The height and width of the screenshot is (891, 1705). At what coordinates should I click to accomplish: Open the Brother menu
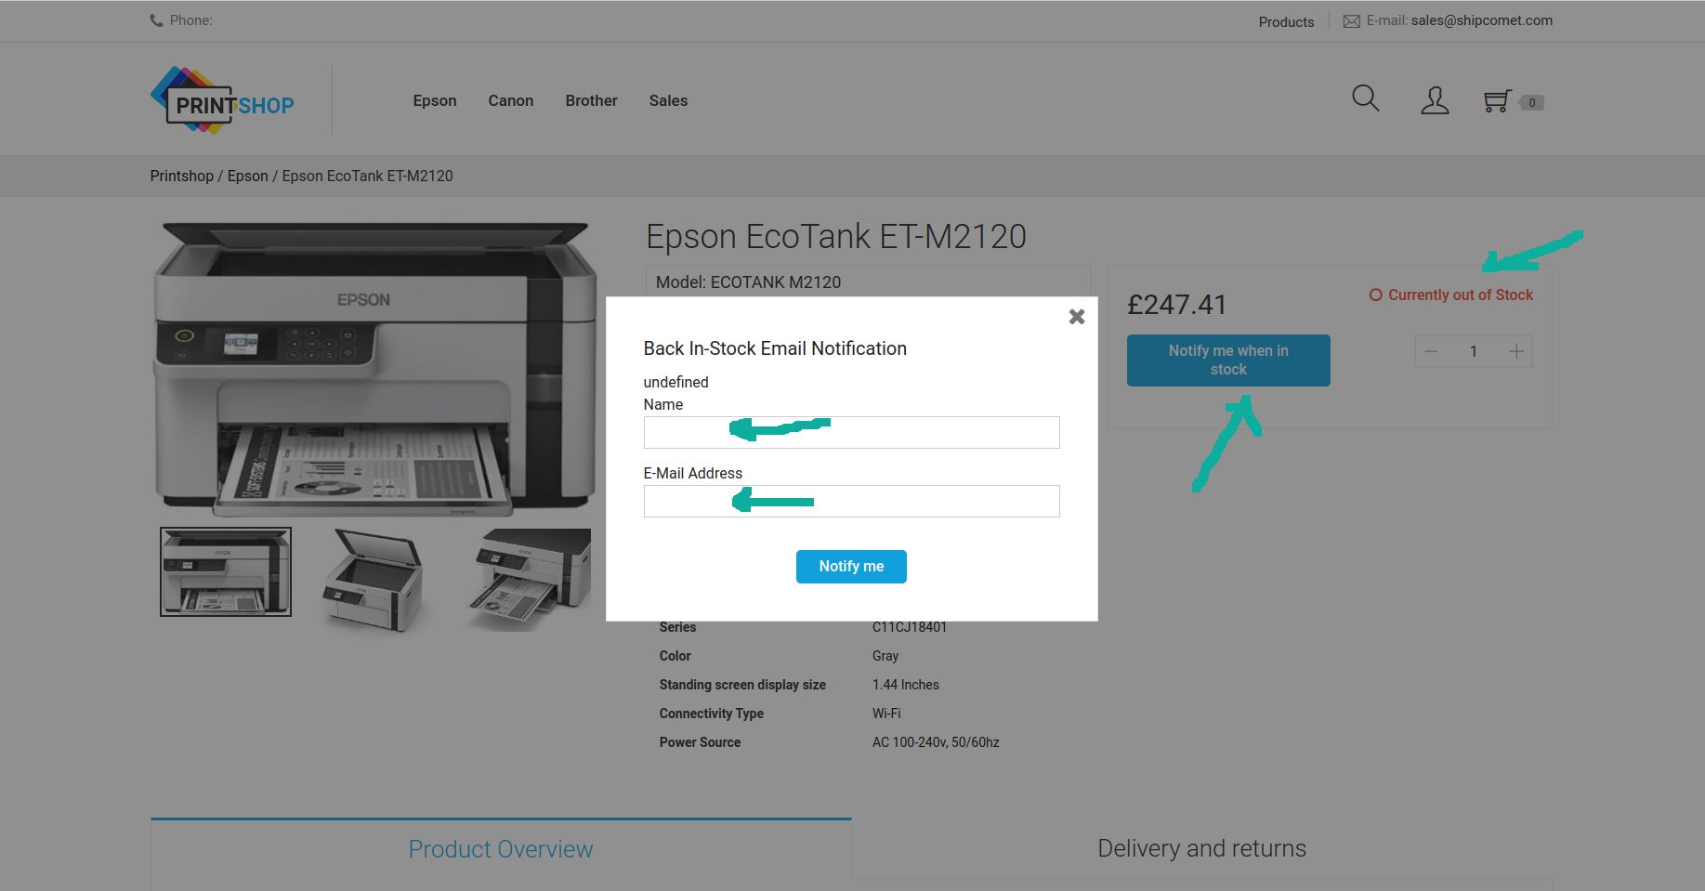click(x=592, y=100)
